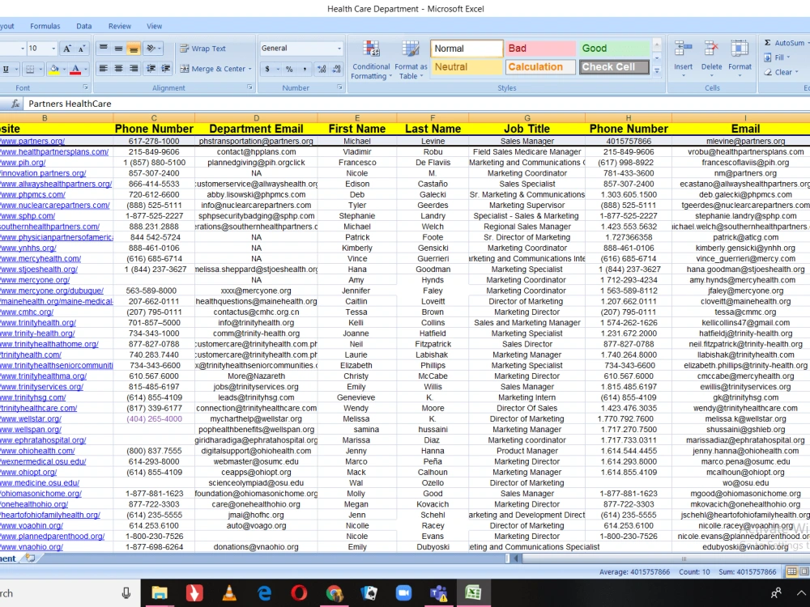Insert new worksheet tab icon

click(x=31, y=558)
